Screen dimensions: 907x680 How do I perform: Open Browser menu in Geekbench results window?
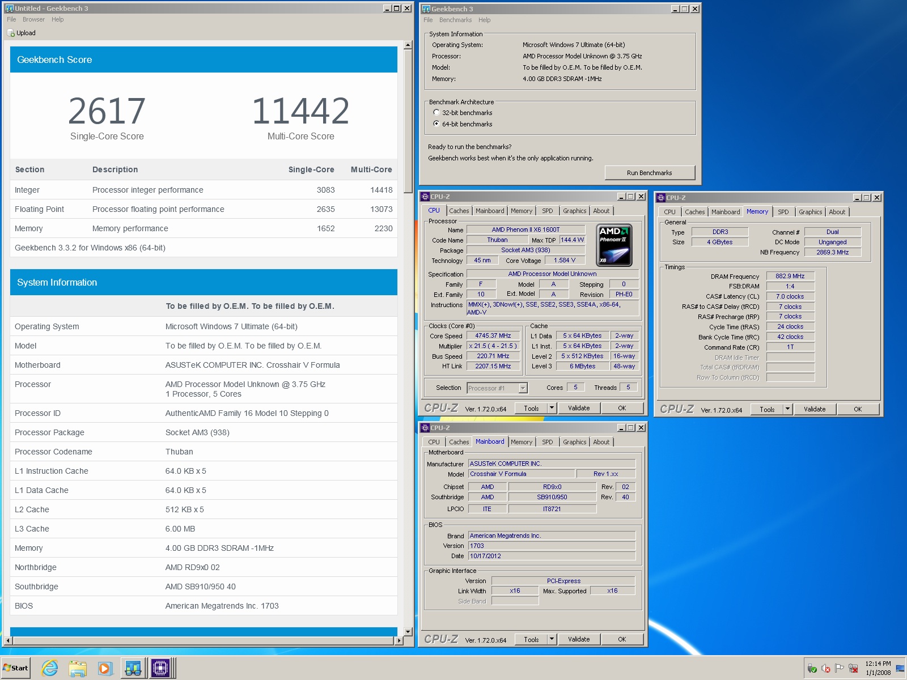(x=33, y=19)
